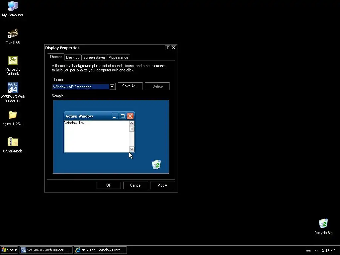This screenshot has height=255, width=340.
Task: Switch to the Themes tab
Action: (x=56, y=57)
